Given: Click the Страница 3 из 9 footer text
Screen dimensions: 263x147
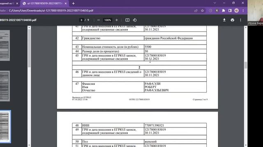Looking at the screenshot, I should click(200, 99).
